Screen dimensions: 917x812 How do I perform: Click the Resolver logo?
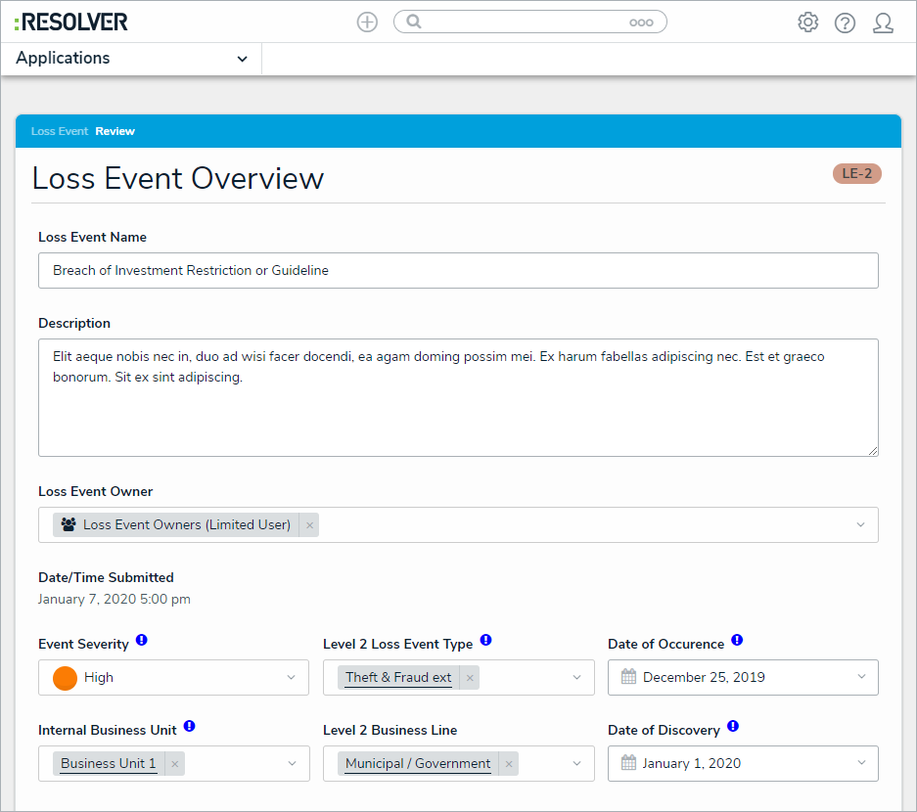pyautogui.click(x=70, y=23)
